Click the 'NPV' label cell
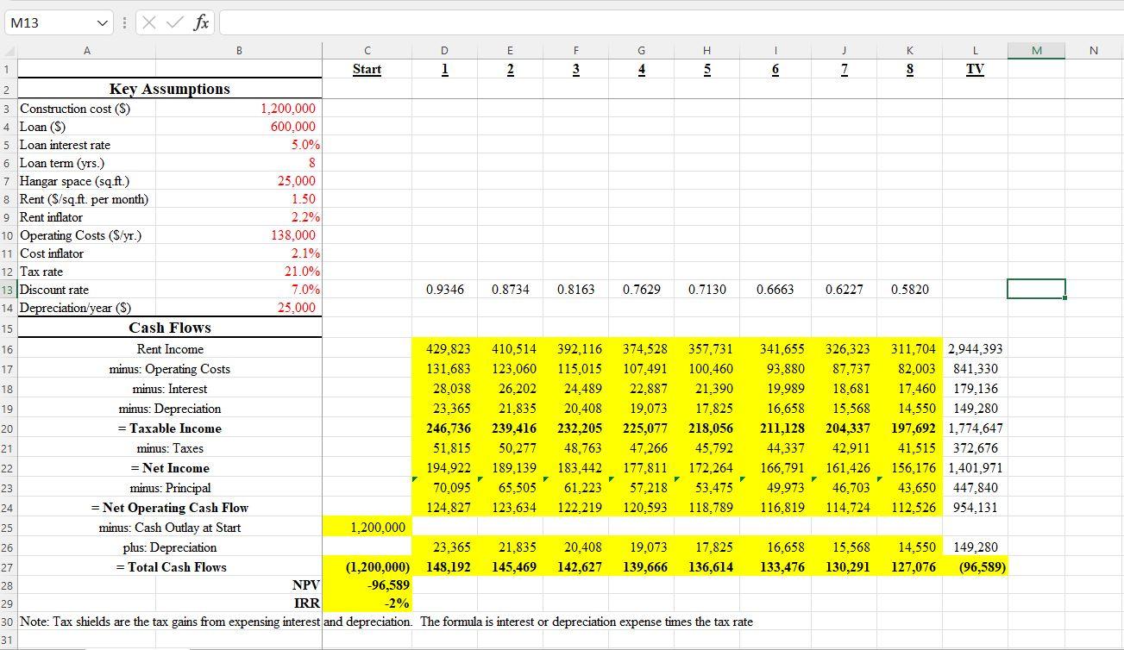 click(306, 585)
